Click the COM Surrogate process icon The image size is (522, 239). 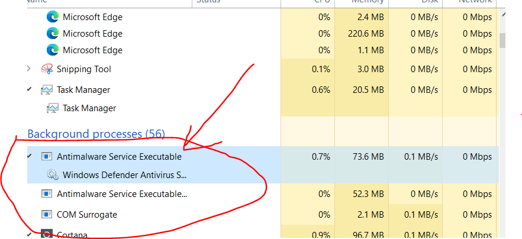47,215
